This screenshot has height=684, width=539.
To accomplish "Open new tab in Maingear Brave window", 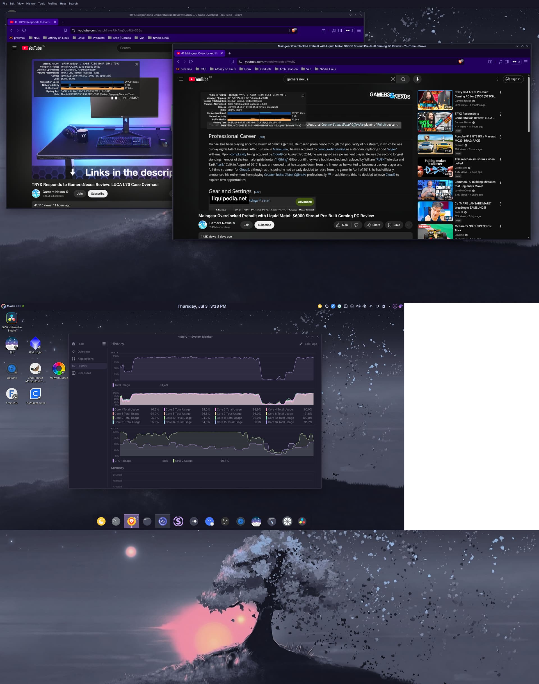I will click(x=229, y=53).
